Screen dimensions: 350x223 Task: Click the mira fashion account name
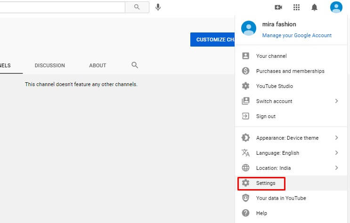tap(279, 24)
